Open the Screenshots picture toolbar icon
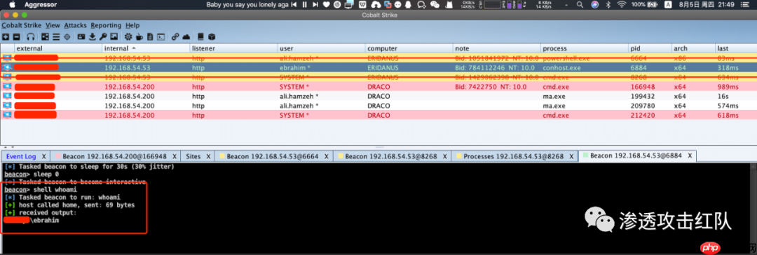This screenshot has width=757, height=255. point(114,36)
